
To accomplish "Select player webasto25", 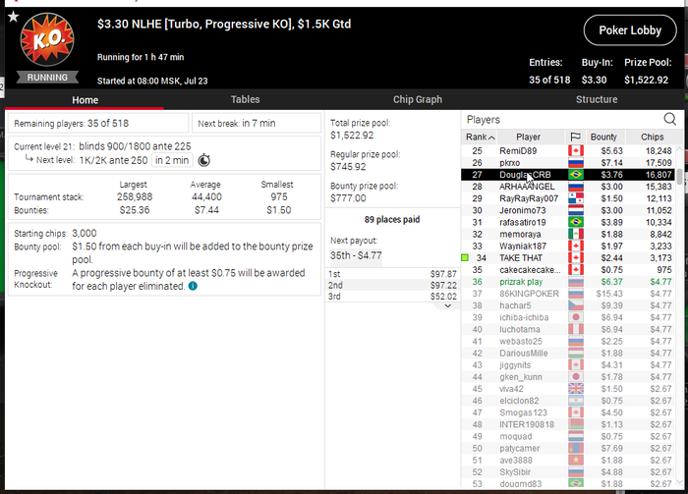I will pos(520,342).
